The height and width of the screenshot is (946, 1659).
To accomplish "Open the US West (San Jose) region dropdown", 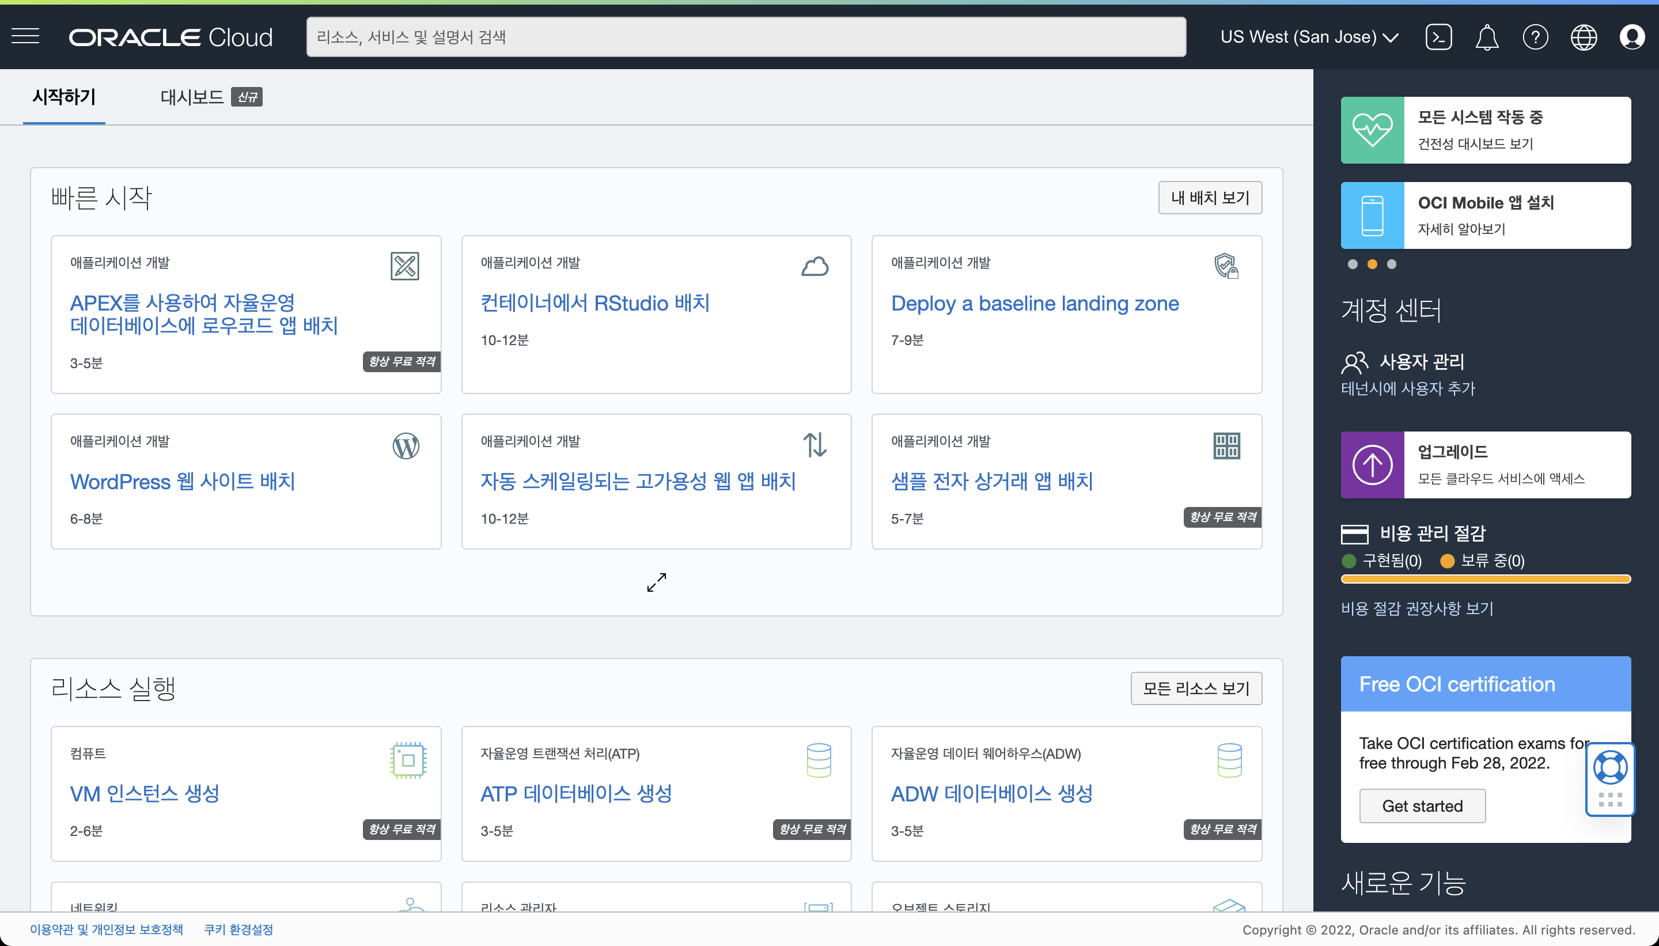I will click(x=1308, y=37).
